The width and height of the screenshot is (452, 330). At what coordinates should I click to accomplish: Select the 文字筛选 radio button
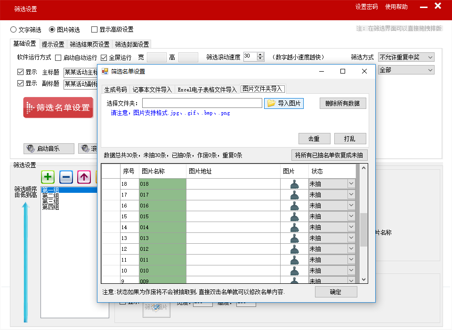(x=14, y=29)
